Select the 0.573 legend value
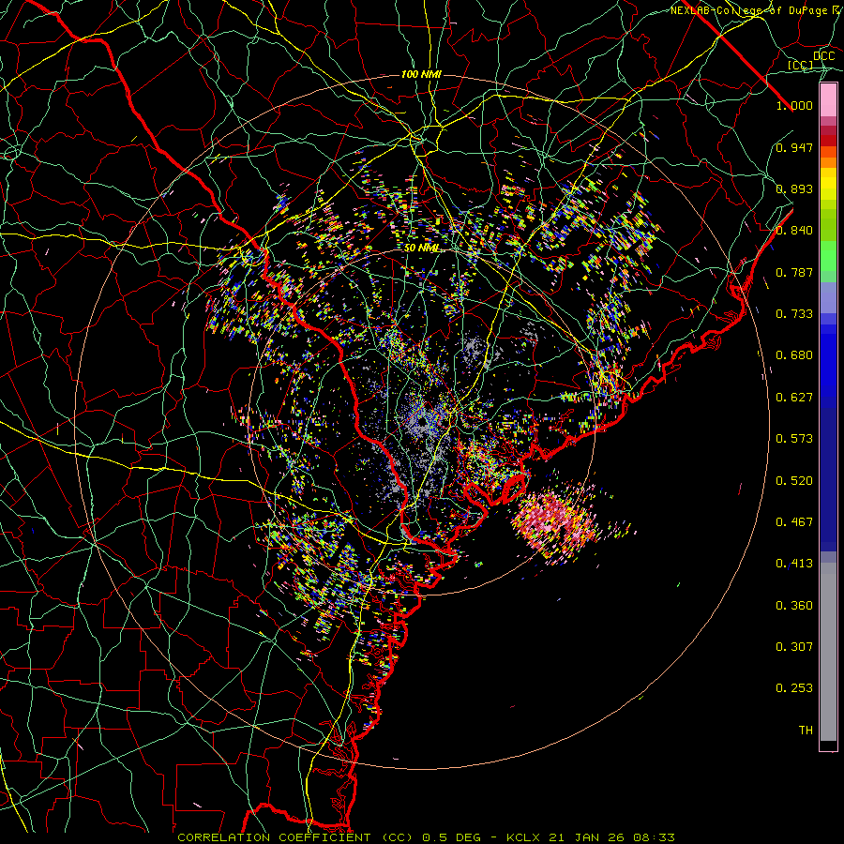Screen dimensions: 844x844 point(794,438)
